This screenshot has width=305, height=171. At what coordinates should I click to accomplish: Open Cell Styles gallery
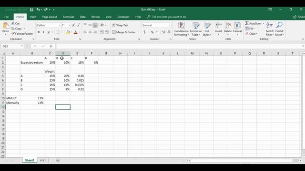207,29
